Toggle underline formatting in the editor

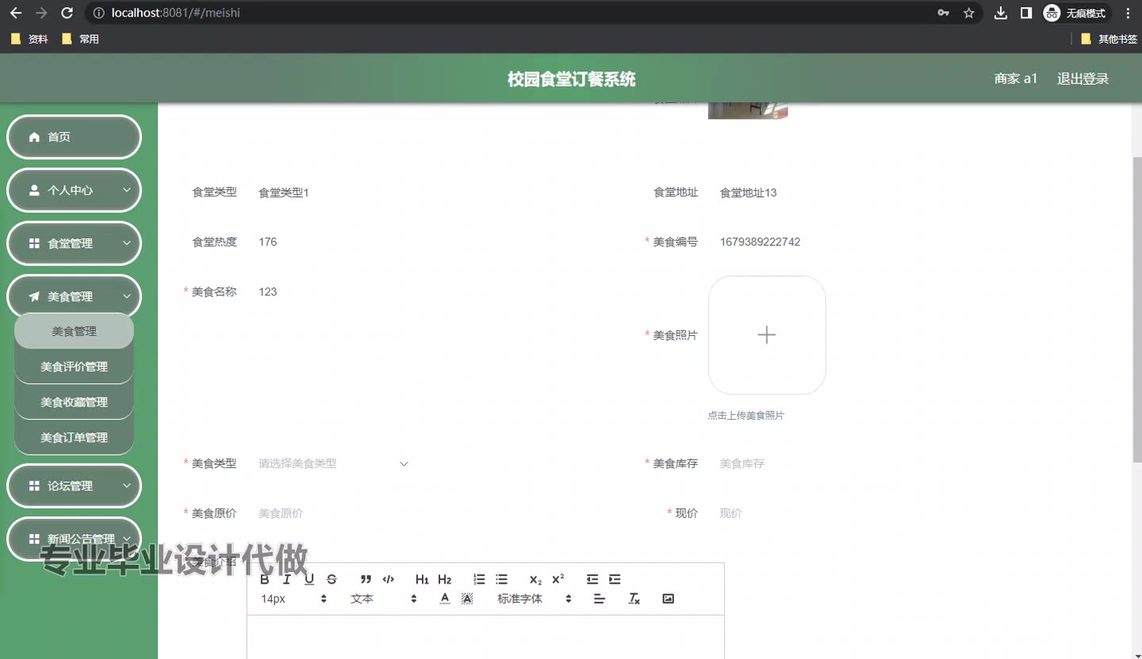click(x=309, y=579)
